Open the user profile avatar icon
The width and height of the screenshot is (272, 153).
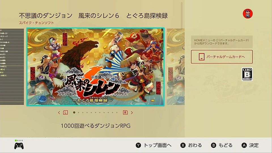[x=248, y=14]
